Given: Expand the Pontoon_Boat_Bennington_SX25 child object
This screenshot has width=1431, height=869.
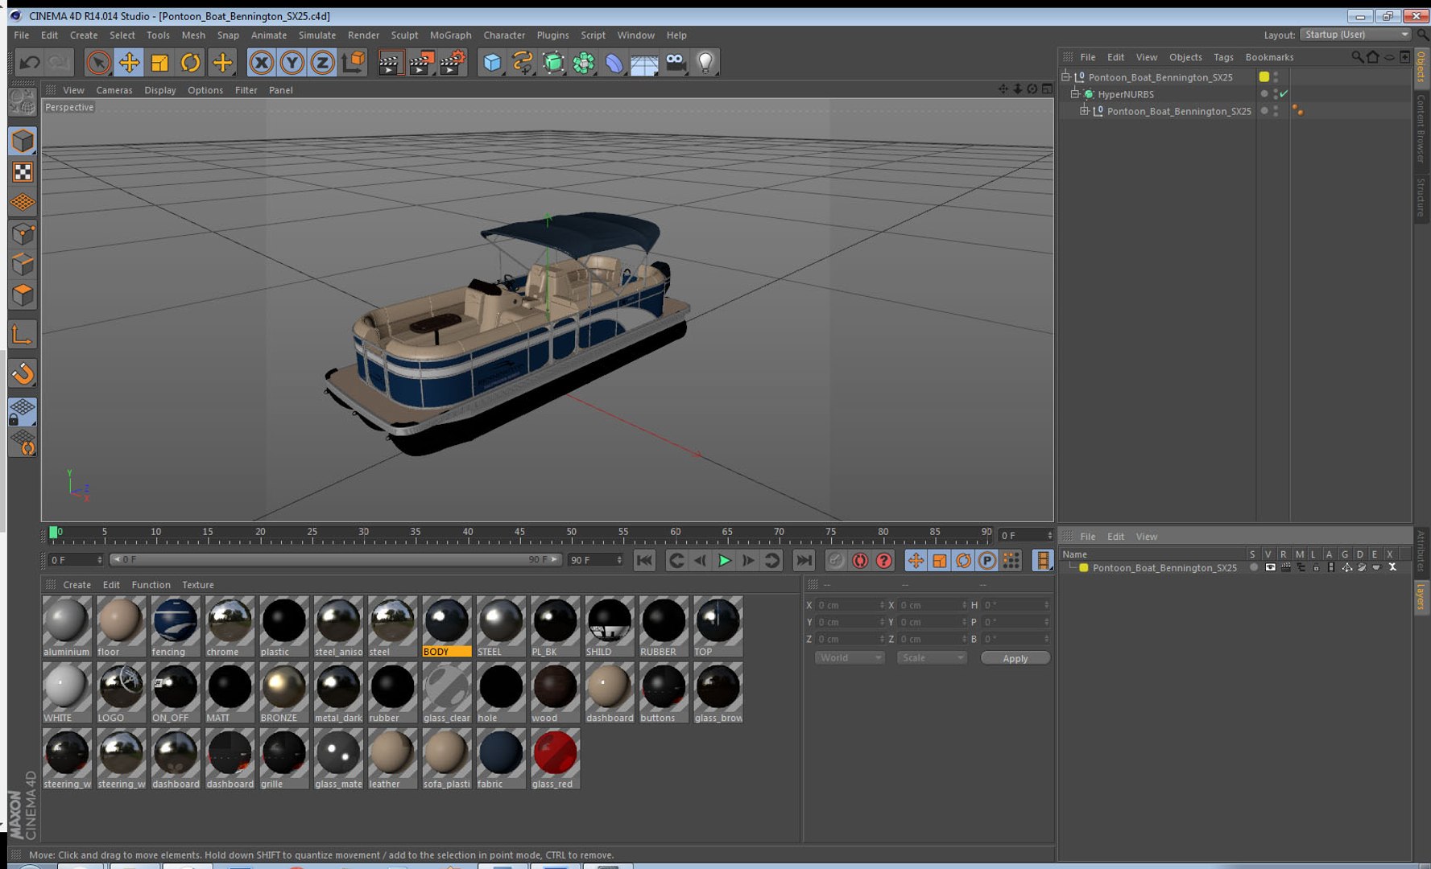Looking at the screenshot, I should 1084,111.
